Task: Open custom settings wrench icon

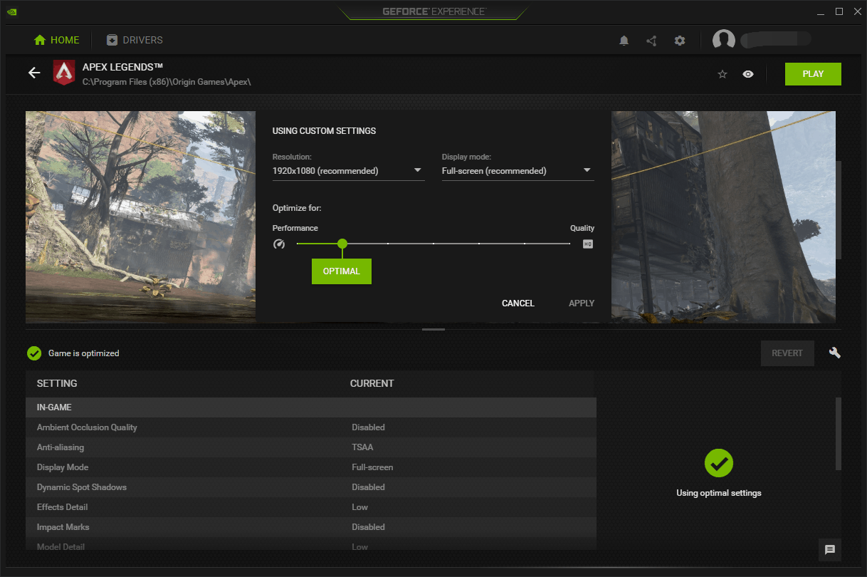Action: (x=835, y=353)
